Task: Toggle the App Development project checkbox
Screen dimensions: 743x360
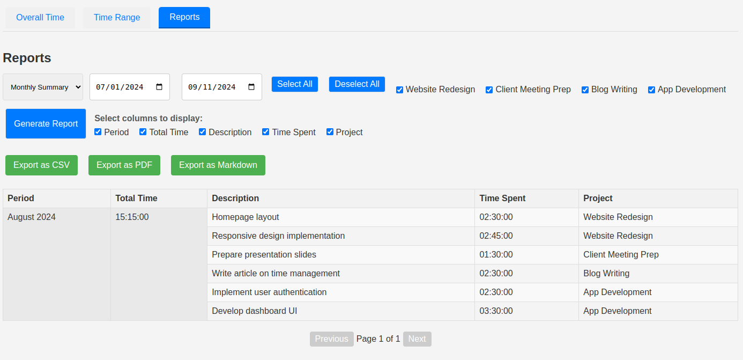Action: [x=651, y=90]
